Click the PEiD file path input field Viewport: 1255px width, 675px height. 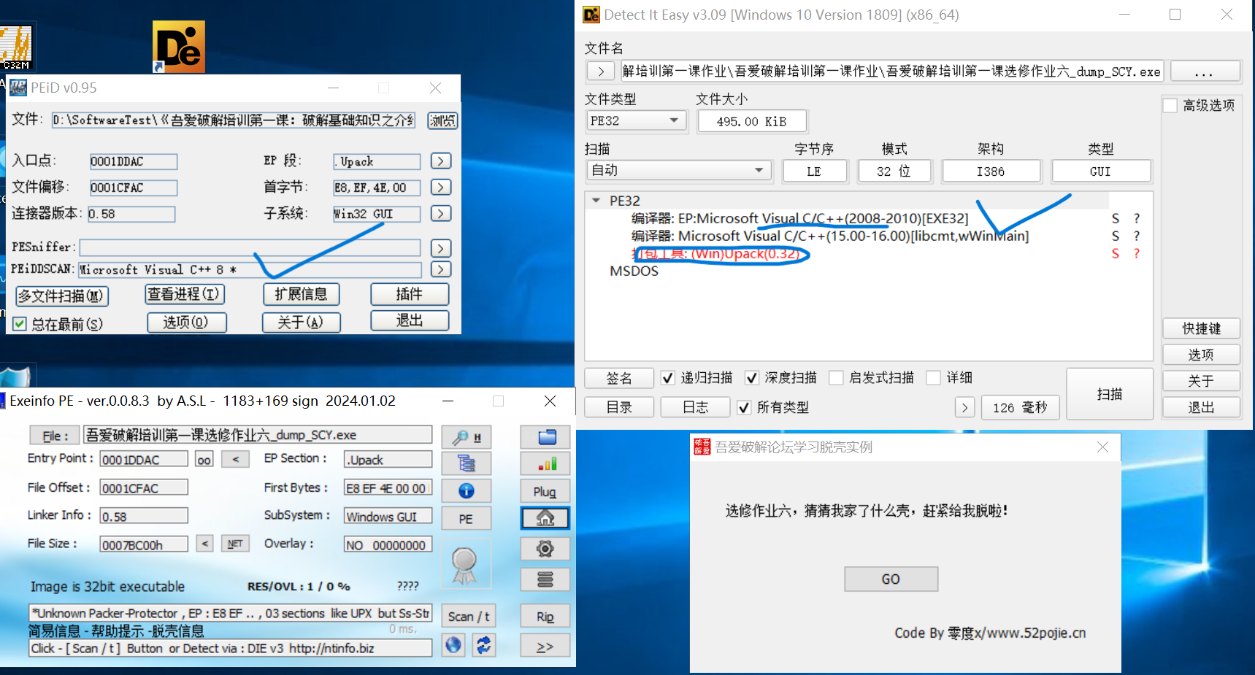click(234, 120)
